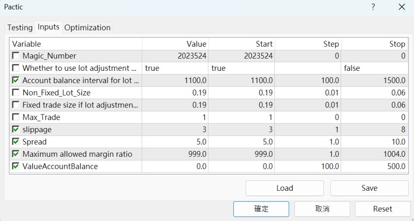
Task: Select the slippage Value cell 3
Action: tap(176, 129)
